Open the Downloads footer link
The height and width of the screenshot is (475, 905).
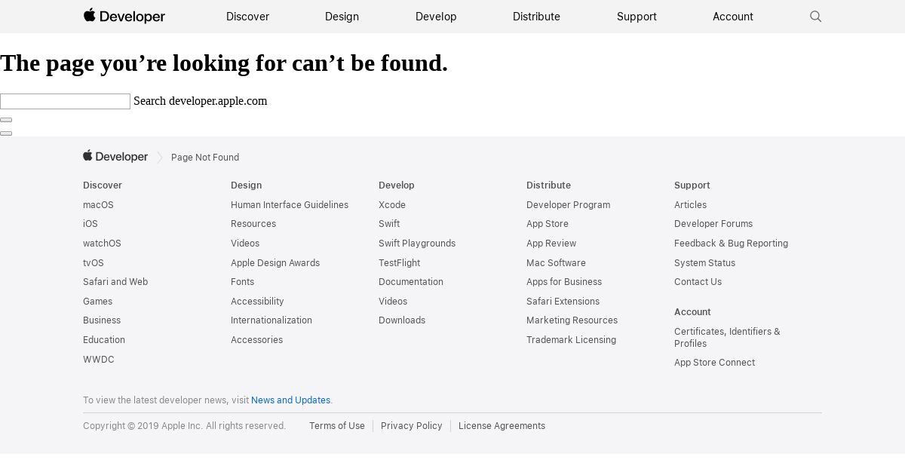(402, 320)
